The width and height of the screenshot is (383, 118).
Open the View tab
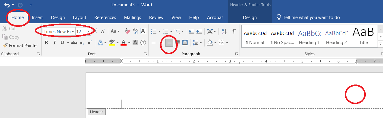tap(176, 17)
